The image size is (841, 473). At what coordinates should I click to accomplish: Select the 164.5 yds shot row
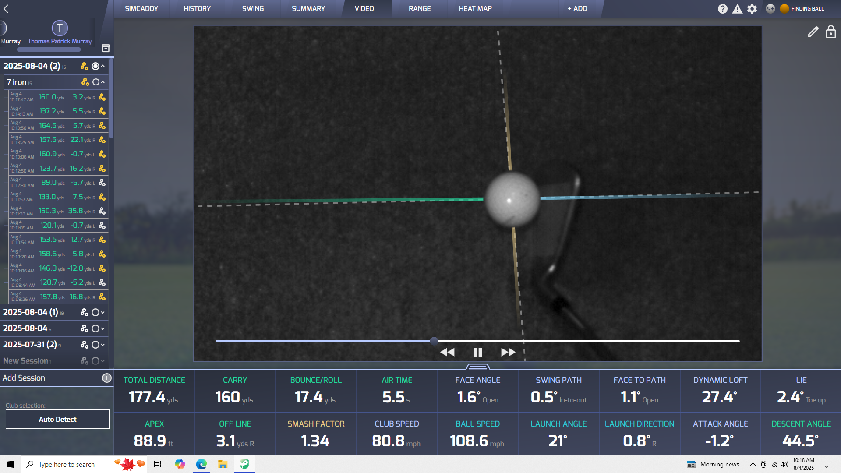tap(58, 126)
